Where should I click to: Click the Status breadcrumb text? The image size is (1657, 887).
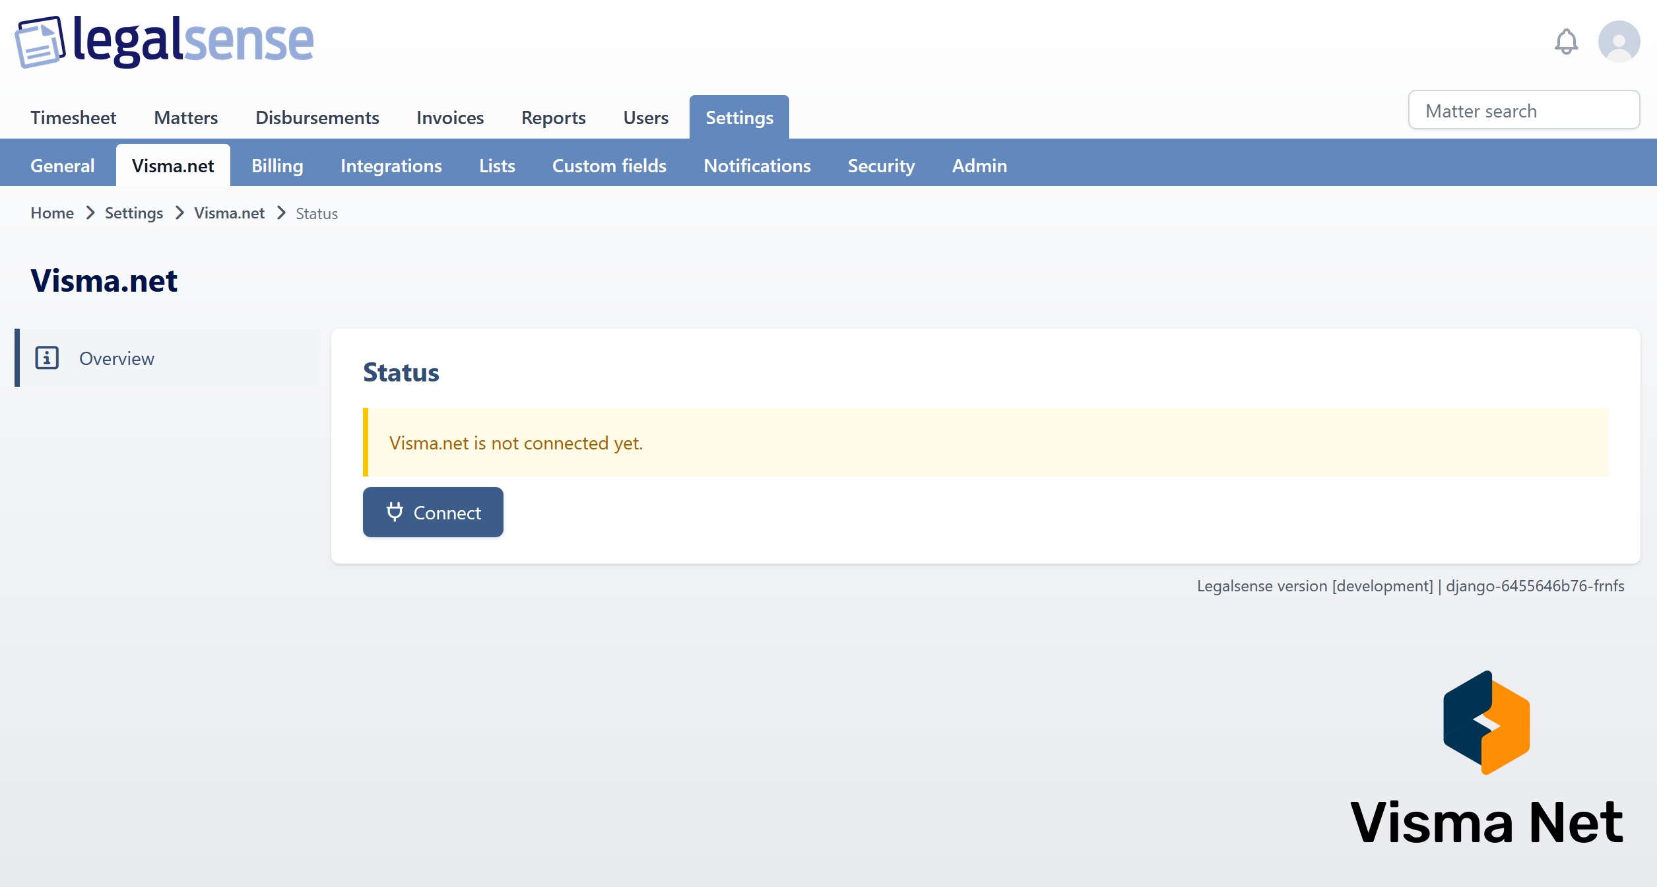tap(317, 213)
